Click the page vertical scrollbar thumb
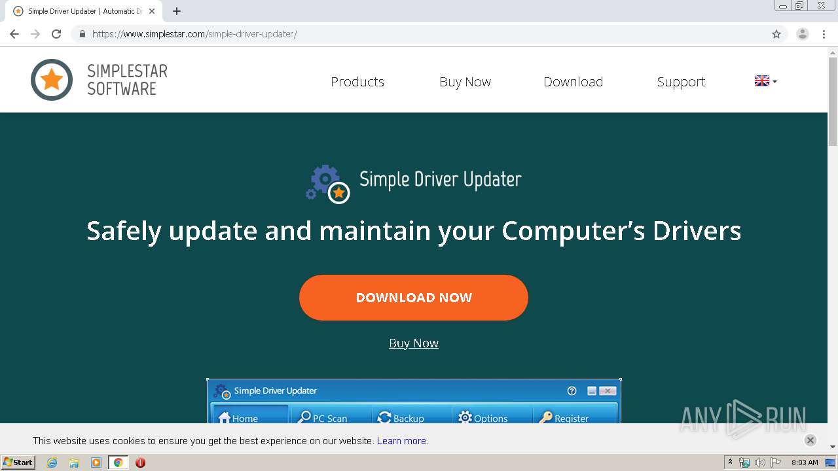This screenshot has width=838, height=471. coord(833,101)
